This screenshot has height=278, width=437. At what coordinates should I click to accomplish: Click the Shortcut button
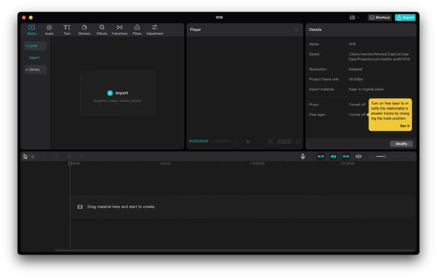380,17
